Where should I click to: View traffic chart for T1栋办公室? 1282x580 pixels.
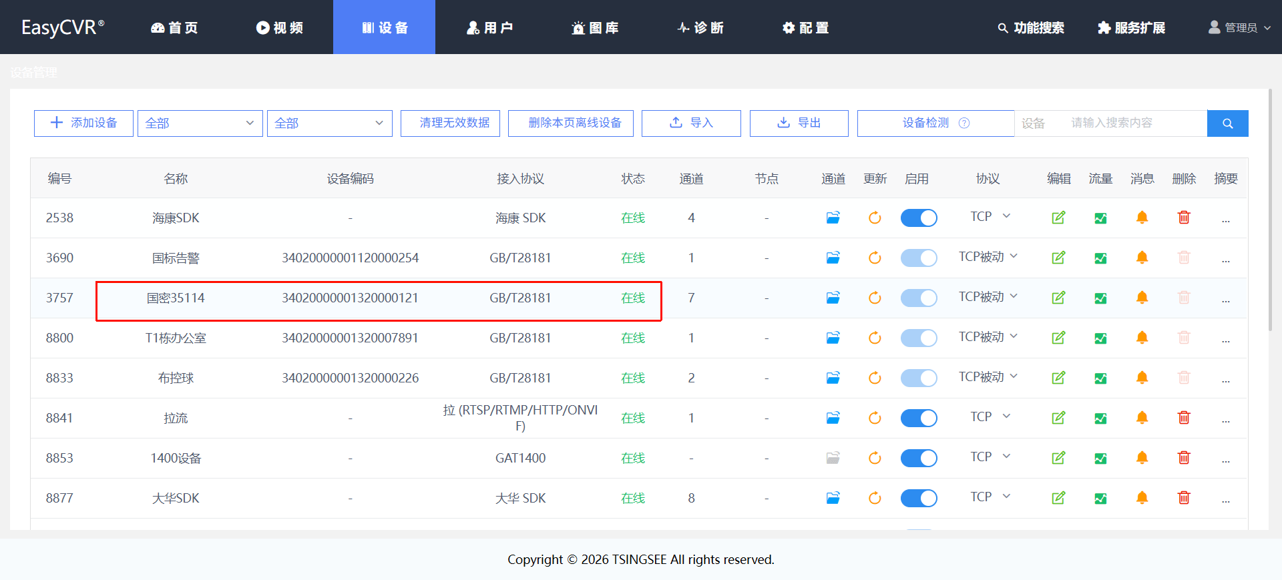[1100, 338]
